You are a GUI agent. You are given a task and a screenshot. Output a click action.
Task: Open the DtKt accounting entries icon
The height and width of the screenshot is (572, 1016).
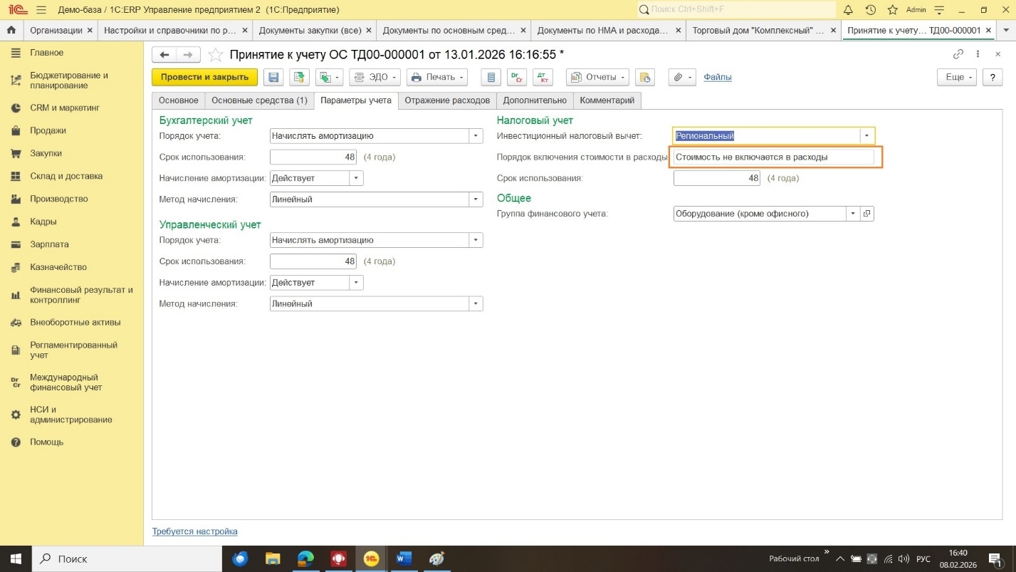point(543,77)
